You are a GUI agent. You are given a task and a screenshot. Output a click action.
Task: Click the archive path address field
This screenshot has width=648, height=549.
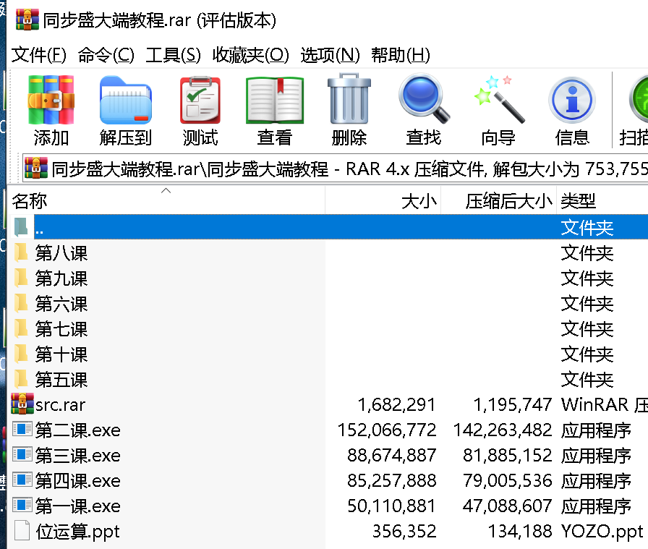click(335, 169)
